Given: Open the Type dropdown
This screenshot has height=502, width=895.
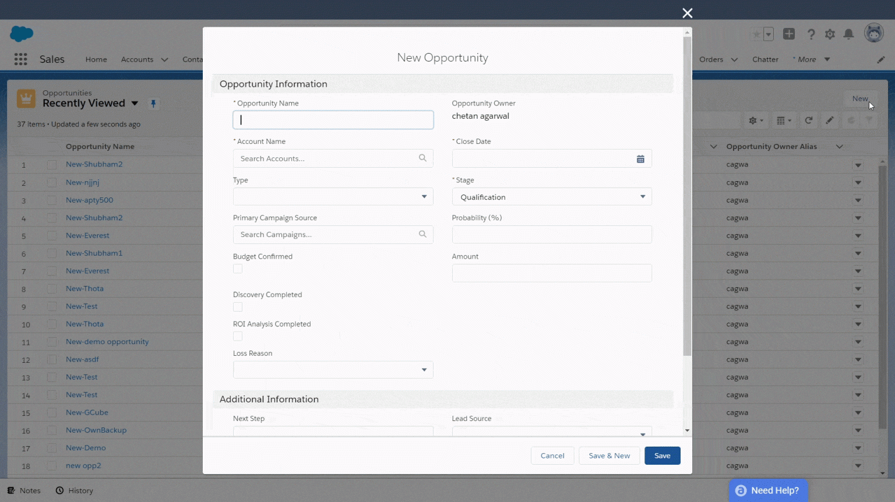Looking at the screenshot, I should (333, 197).
